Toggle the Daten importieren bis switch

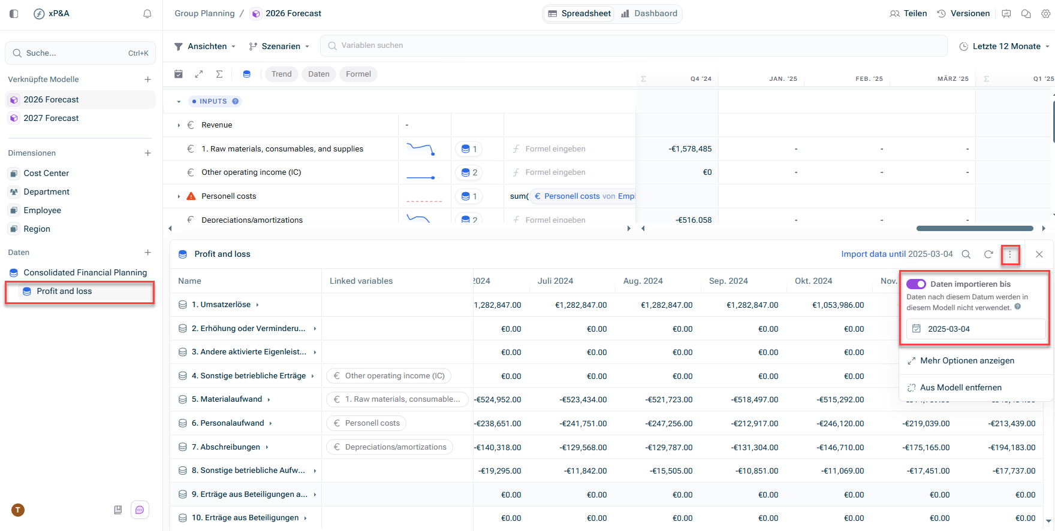coord(916,284)
